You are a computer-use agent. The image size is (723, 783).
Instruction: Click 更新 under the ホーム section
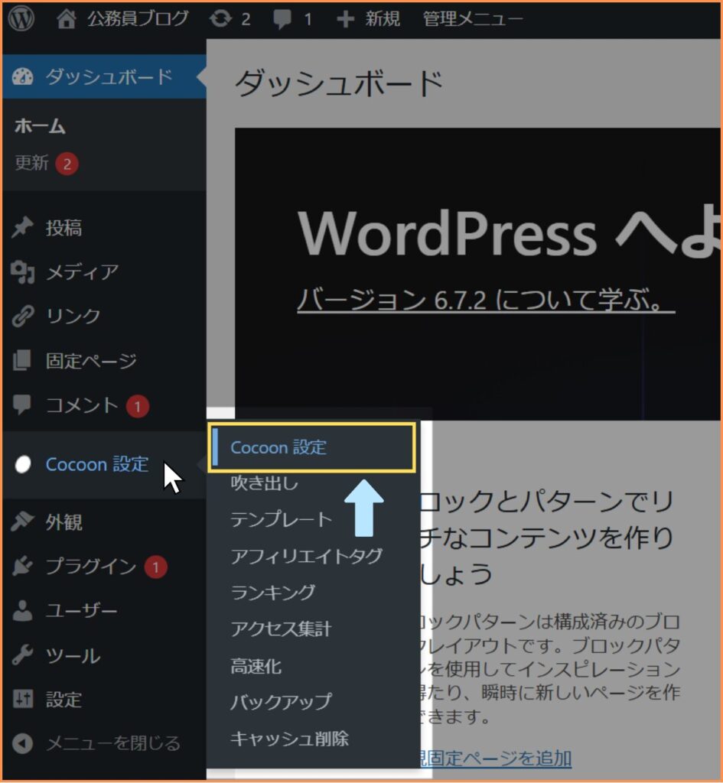32,163
